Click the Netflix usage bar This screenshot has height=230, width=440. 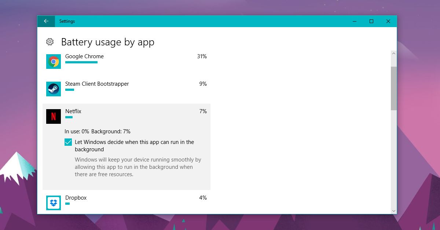click(x=69, y=117)
